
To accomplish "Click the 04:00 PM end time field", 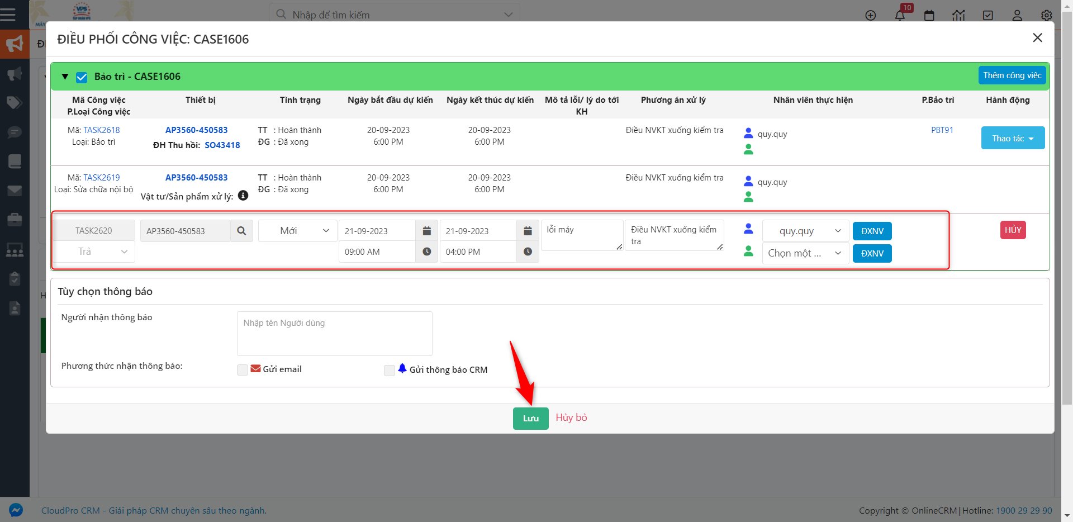I will [x=478, y=251].
